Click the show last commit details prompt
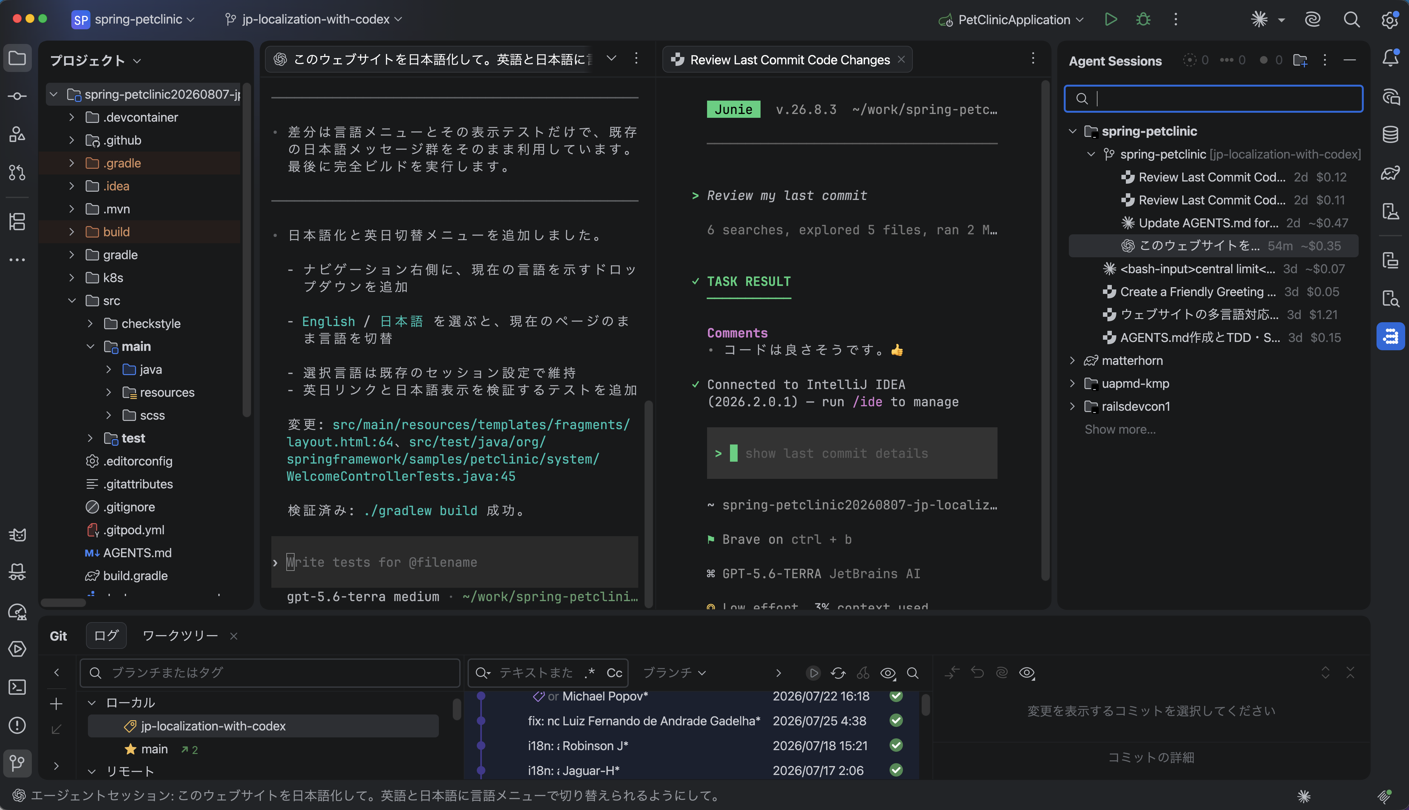The image size is (1409, 810). point(851,453)
